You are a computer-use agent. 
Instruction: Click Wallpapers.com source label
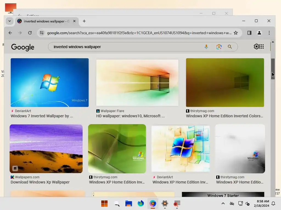coord(27,177)
